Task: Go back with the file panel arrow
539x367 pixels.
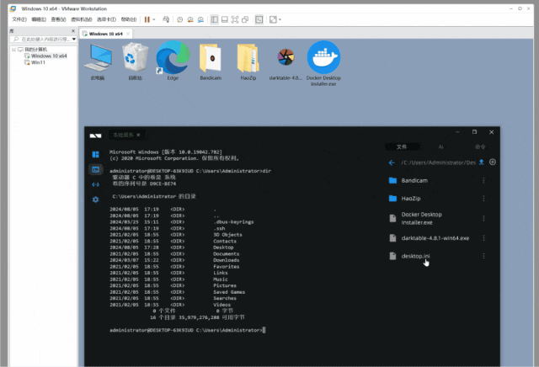Action: click(392, 162)
